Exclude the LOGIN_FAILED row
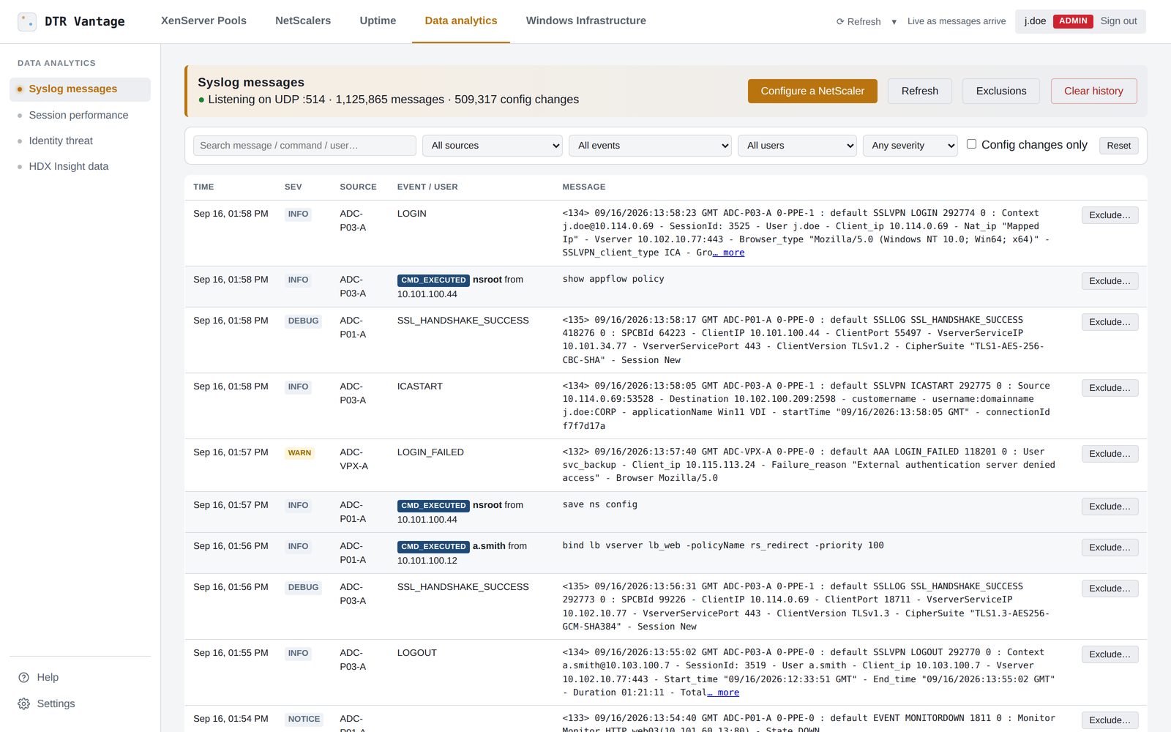The width and height of the screenshot is (1171, 732). tap(1110, 454)
